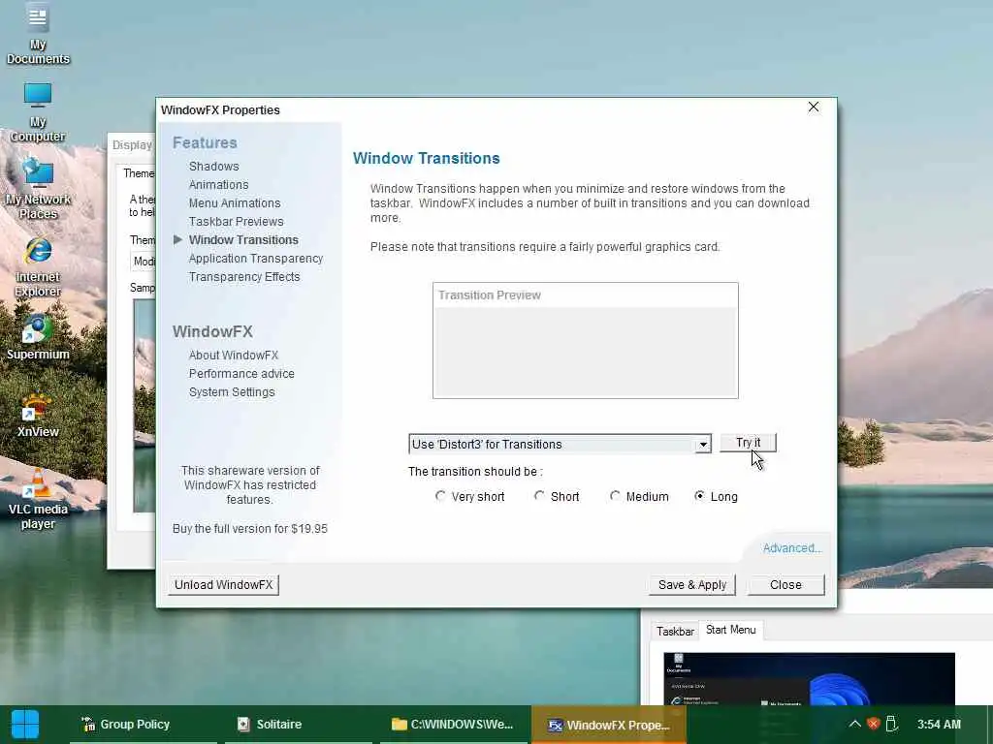Select Window Transitions in sidebar
Viewport: 993px width, 744px height.
click(243, 240)
